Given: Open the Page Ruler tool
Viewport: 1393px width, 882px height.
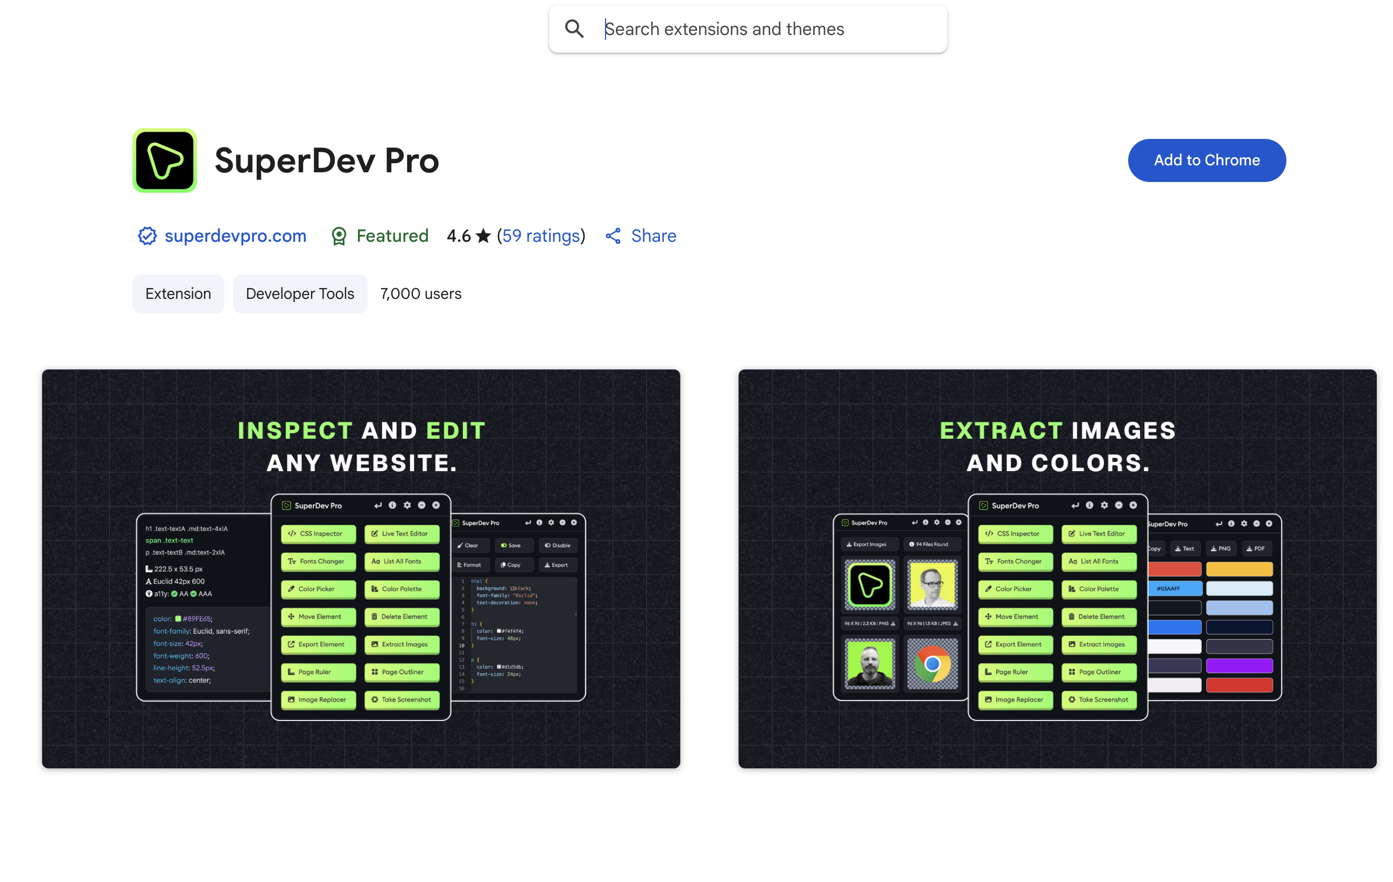Looking at the screenshot, I should pyautogui.click(x=318, y=672).
